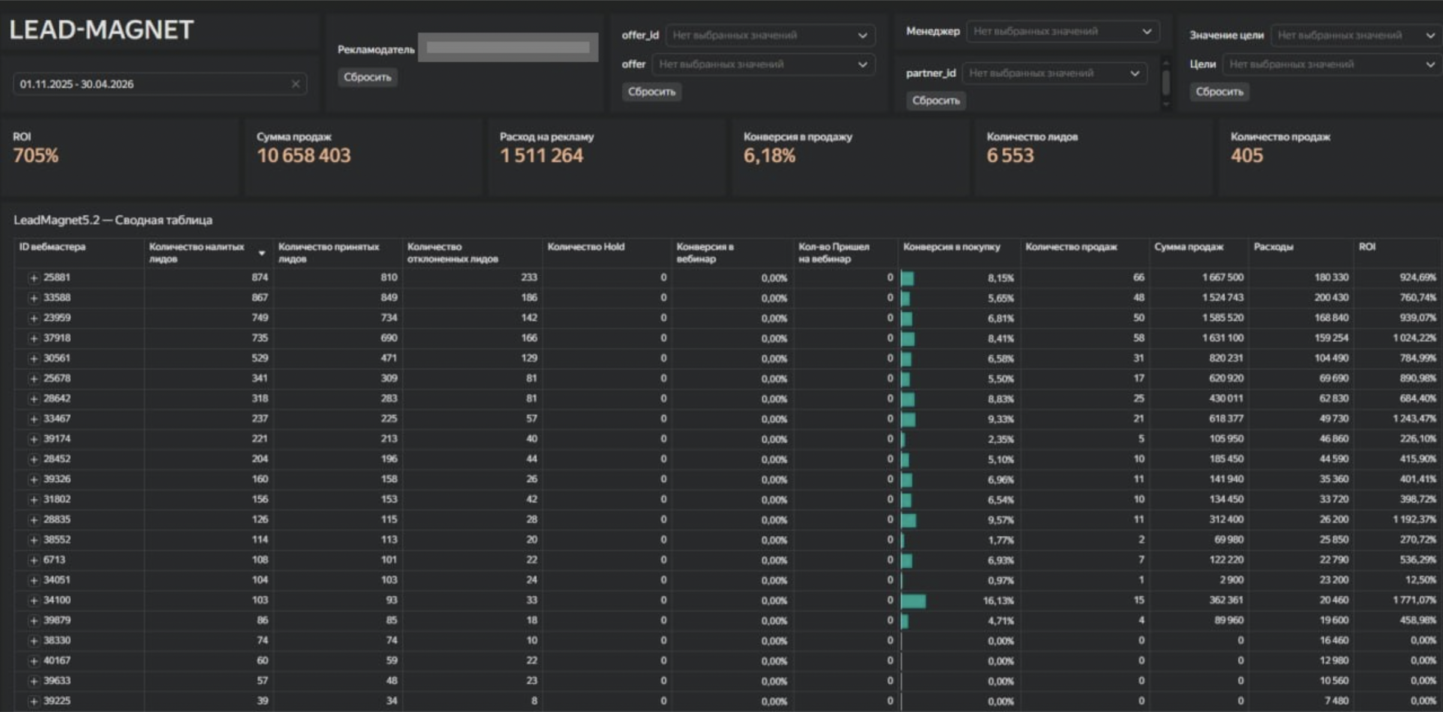This screenshot has height=712, width=1443.
Task: Open the Значение цели dropdown
Action: 1356,35
